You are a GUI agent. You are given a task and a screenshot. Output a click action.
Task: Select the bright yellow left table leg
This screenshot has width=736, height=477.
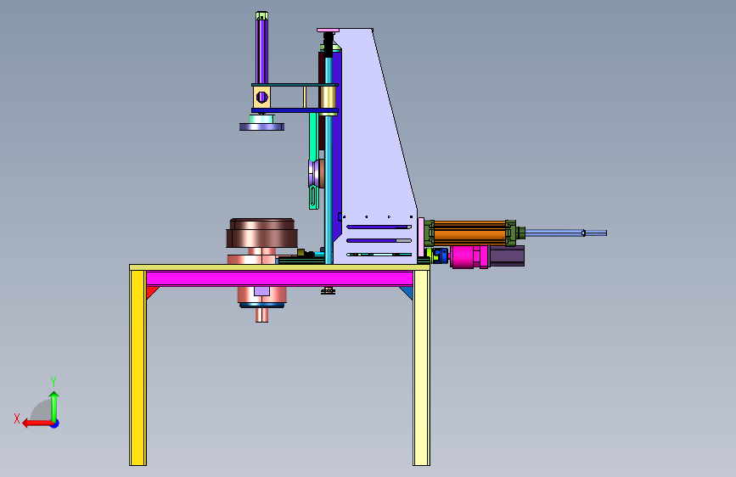138,368
